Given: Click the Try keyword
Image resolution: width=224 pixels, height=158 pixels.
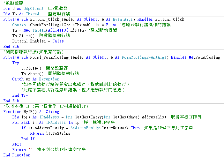Looking at the screenshot, I should tap(16, 63).
